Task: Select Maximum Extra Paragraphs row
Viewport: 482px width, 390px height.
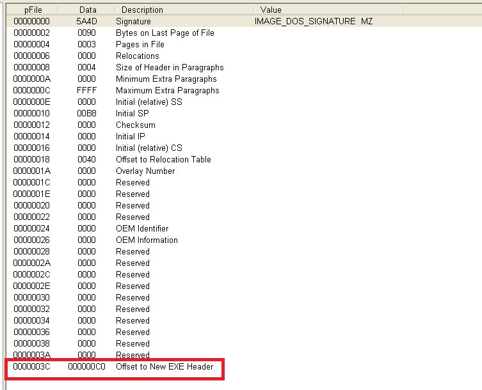Action: pos(168,91)
